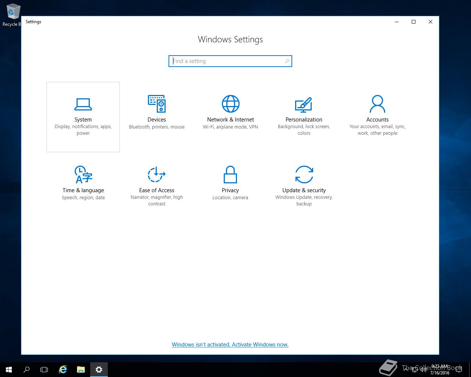
Task: Launch Internet Explorer from the taskbar
Action: pos(63,370)
